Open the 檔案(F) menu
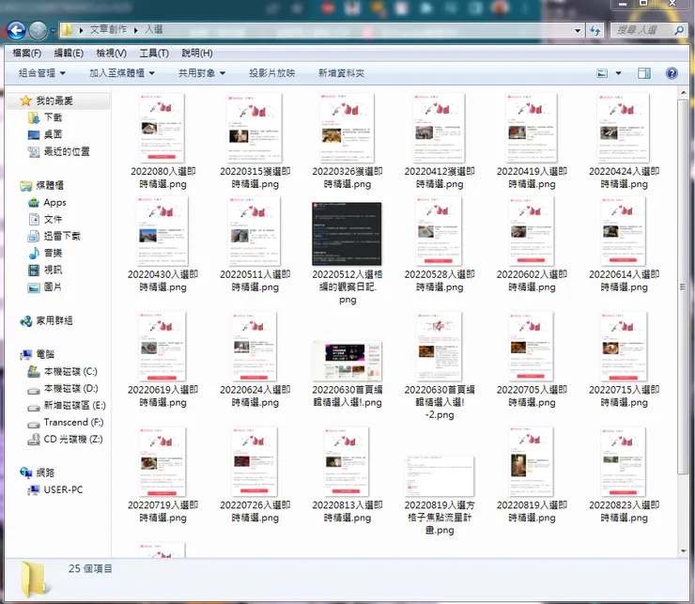695x604 pixels. 27,54
